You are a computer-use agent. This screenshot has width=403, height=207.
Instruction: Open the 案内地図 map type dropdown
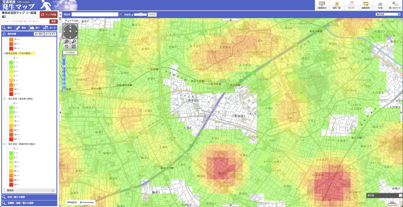[388, 14]
